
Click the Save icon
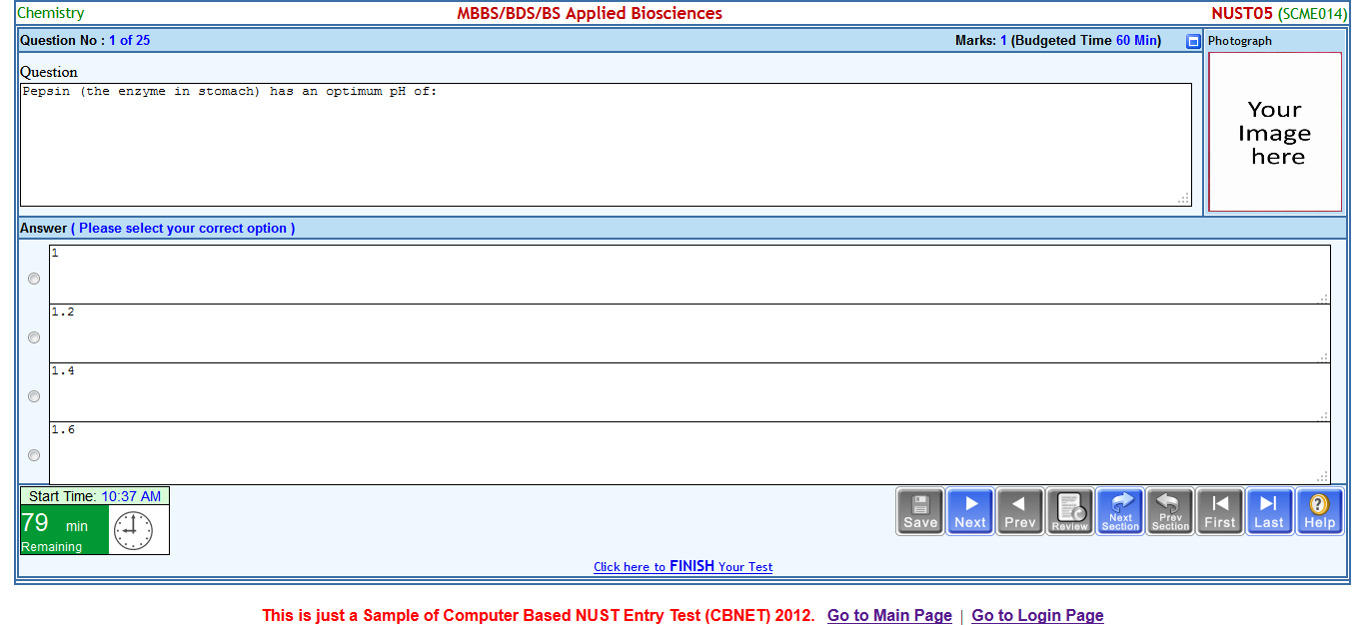(919, 510)
